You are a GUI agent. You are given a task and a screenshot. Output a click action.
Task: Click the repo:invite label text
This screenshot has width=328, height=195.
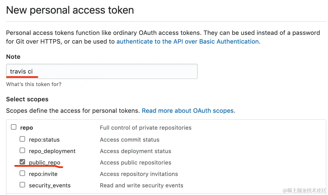point(43,174)
